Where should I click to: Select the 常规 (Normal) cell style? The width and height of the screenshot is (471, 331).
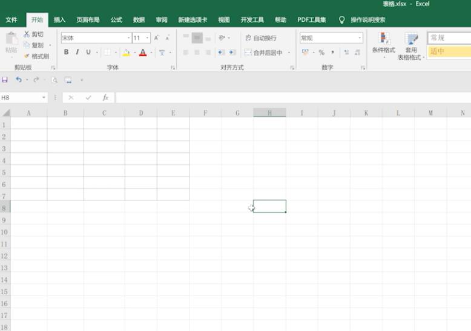coord(449,38)
